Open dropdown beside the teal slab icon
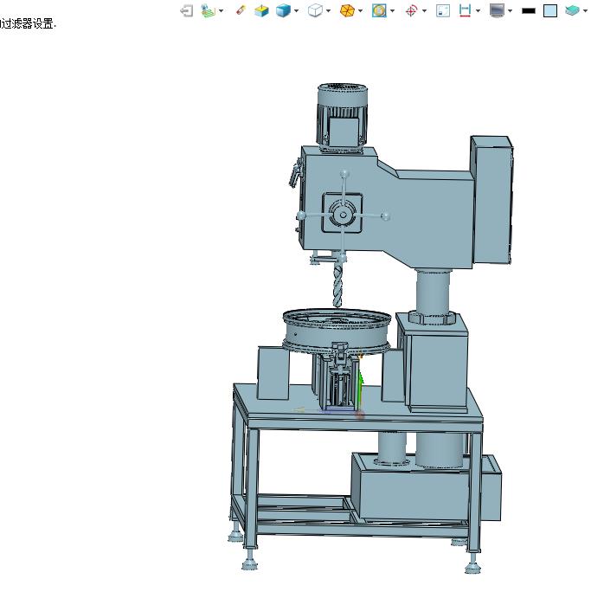The image size is (591, 592). pos(585,10)
